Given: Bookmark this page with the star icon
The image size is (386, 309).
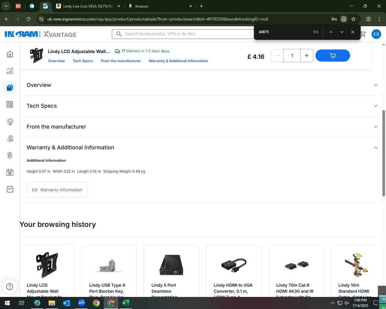Looking at the screenshot, I should [353, 19].
